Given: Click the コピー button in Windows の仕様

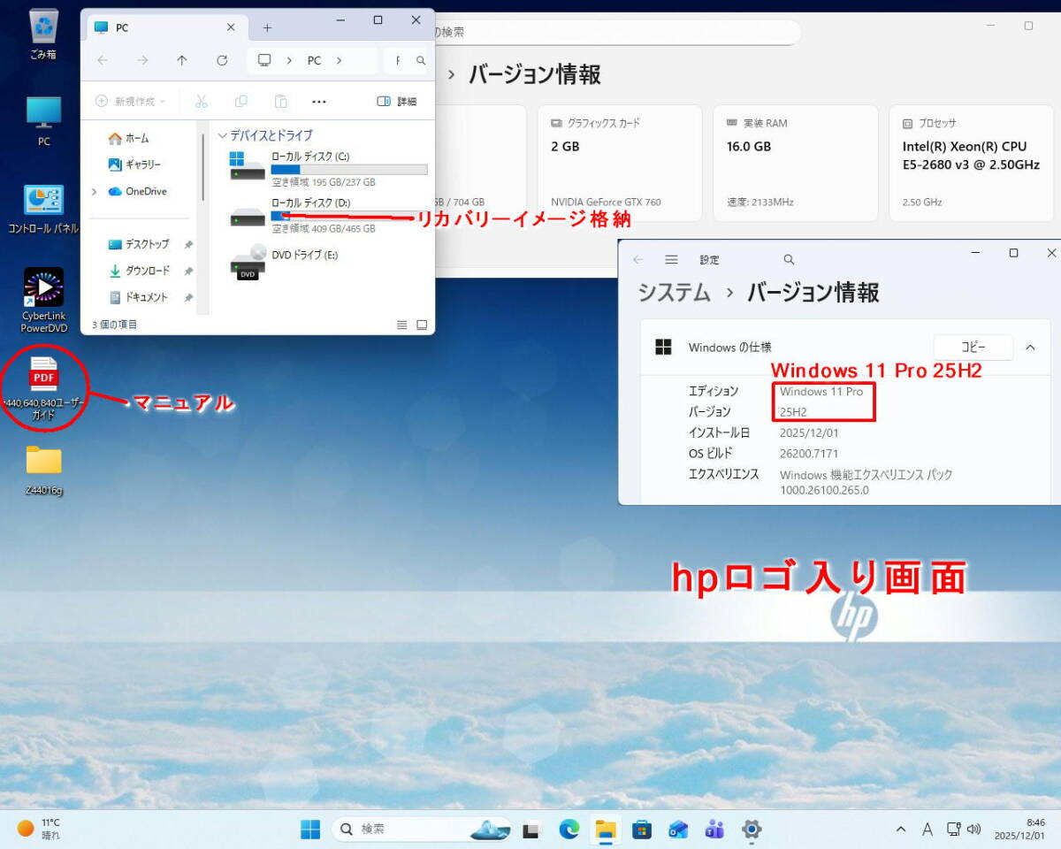Looking at the screenshot, I should click(x=973, y=348).
